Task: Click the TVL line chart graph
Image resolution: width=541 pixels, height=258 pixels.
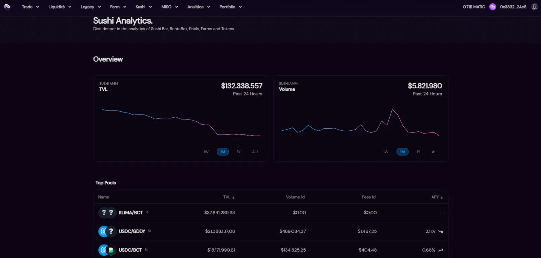Action: point(181,122)
